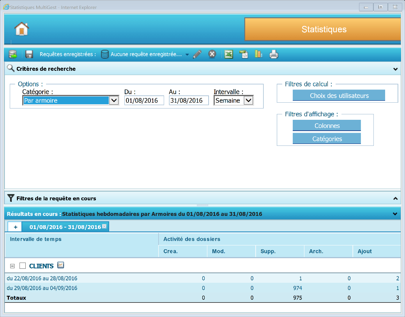Edit saved query with the pencil icon
The image size is (405, 317).
[197, 54]
